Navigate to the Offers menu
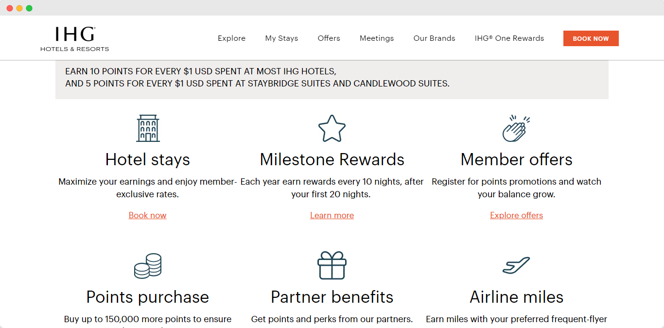Screen dimensions: 664x328 click(x=329, y=38)
